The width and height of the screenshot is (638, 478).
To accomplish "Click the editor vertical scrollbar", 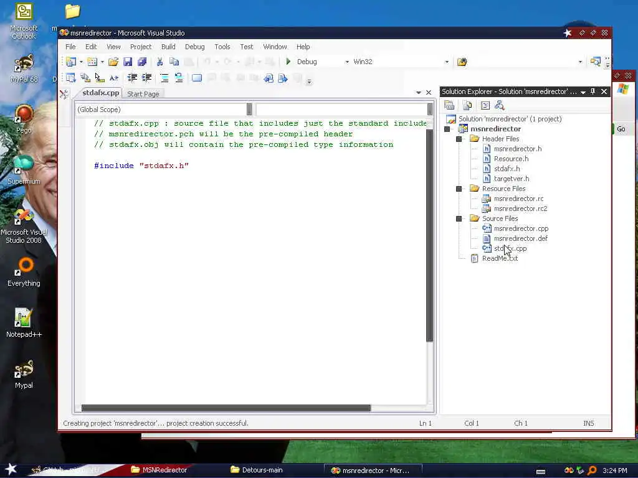I will pos(429,236).
